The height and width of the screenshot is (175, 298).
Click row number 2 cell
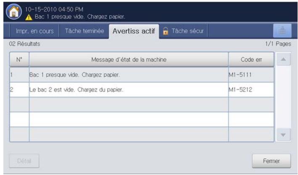click(x=19, y=89)
